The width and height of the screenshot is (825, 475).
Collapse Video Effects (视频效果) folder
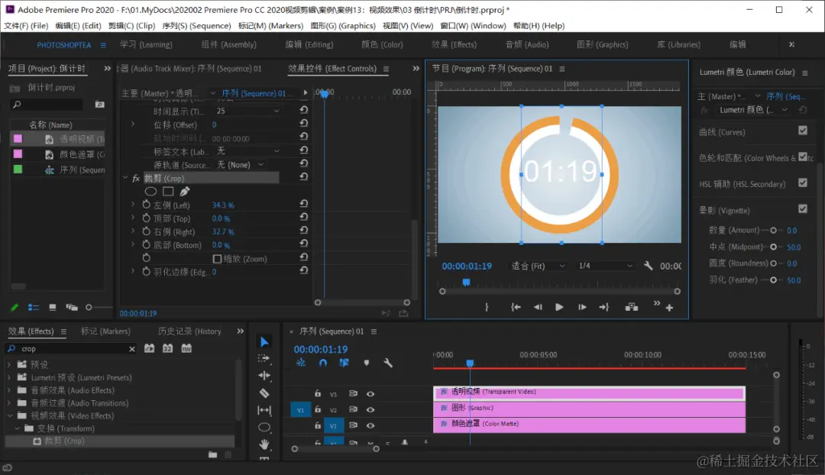[9, 415]
